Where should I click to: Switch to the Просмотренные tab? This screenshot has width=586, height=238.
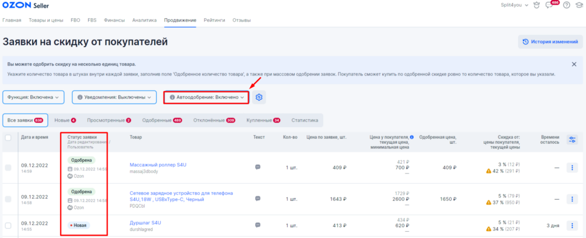109,120
